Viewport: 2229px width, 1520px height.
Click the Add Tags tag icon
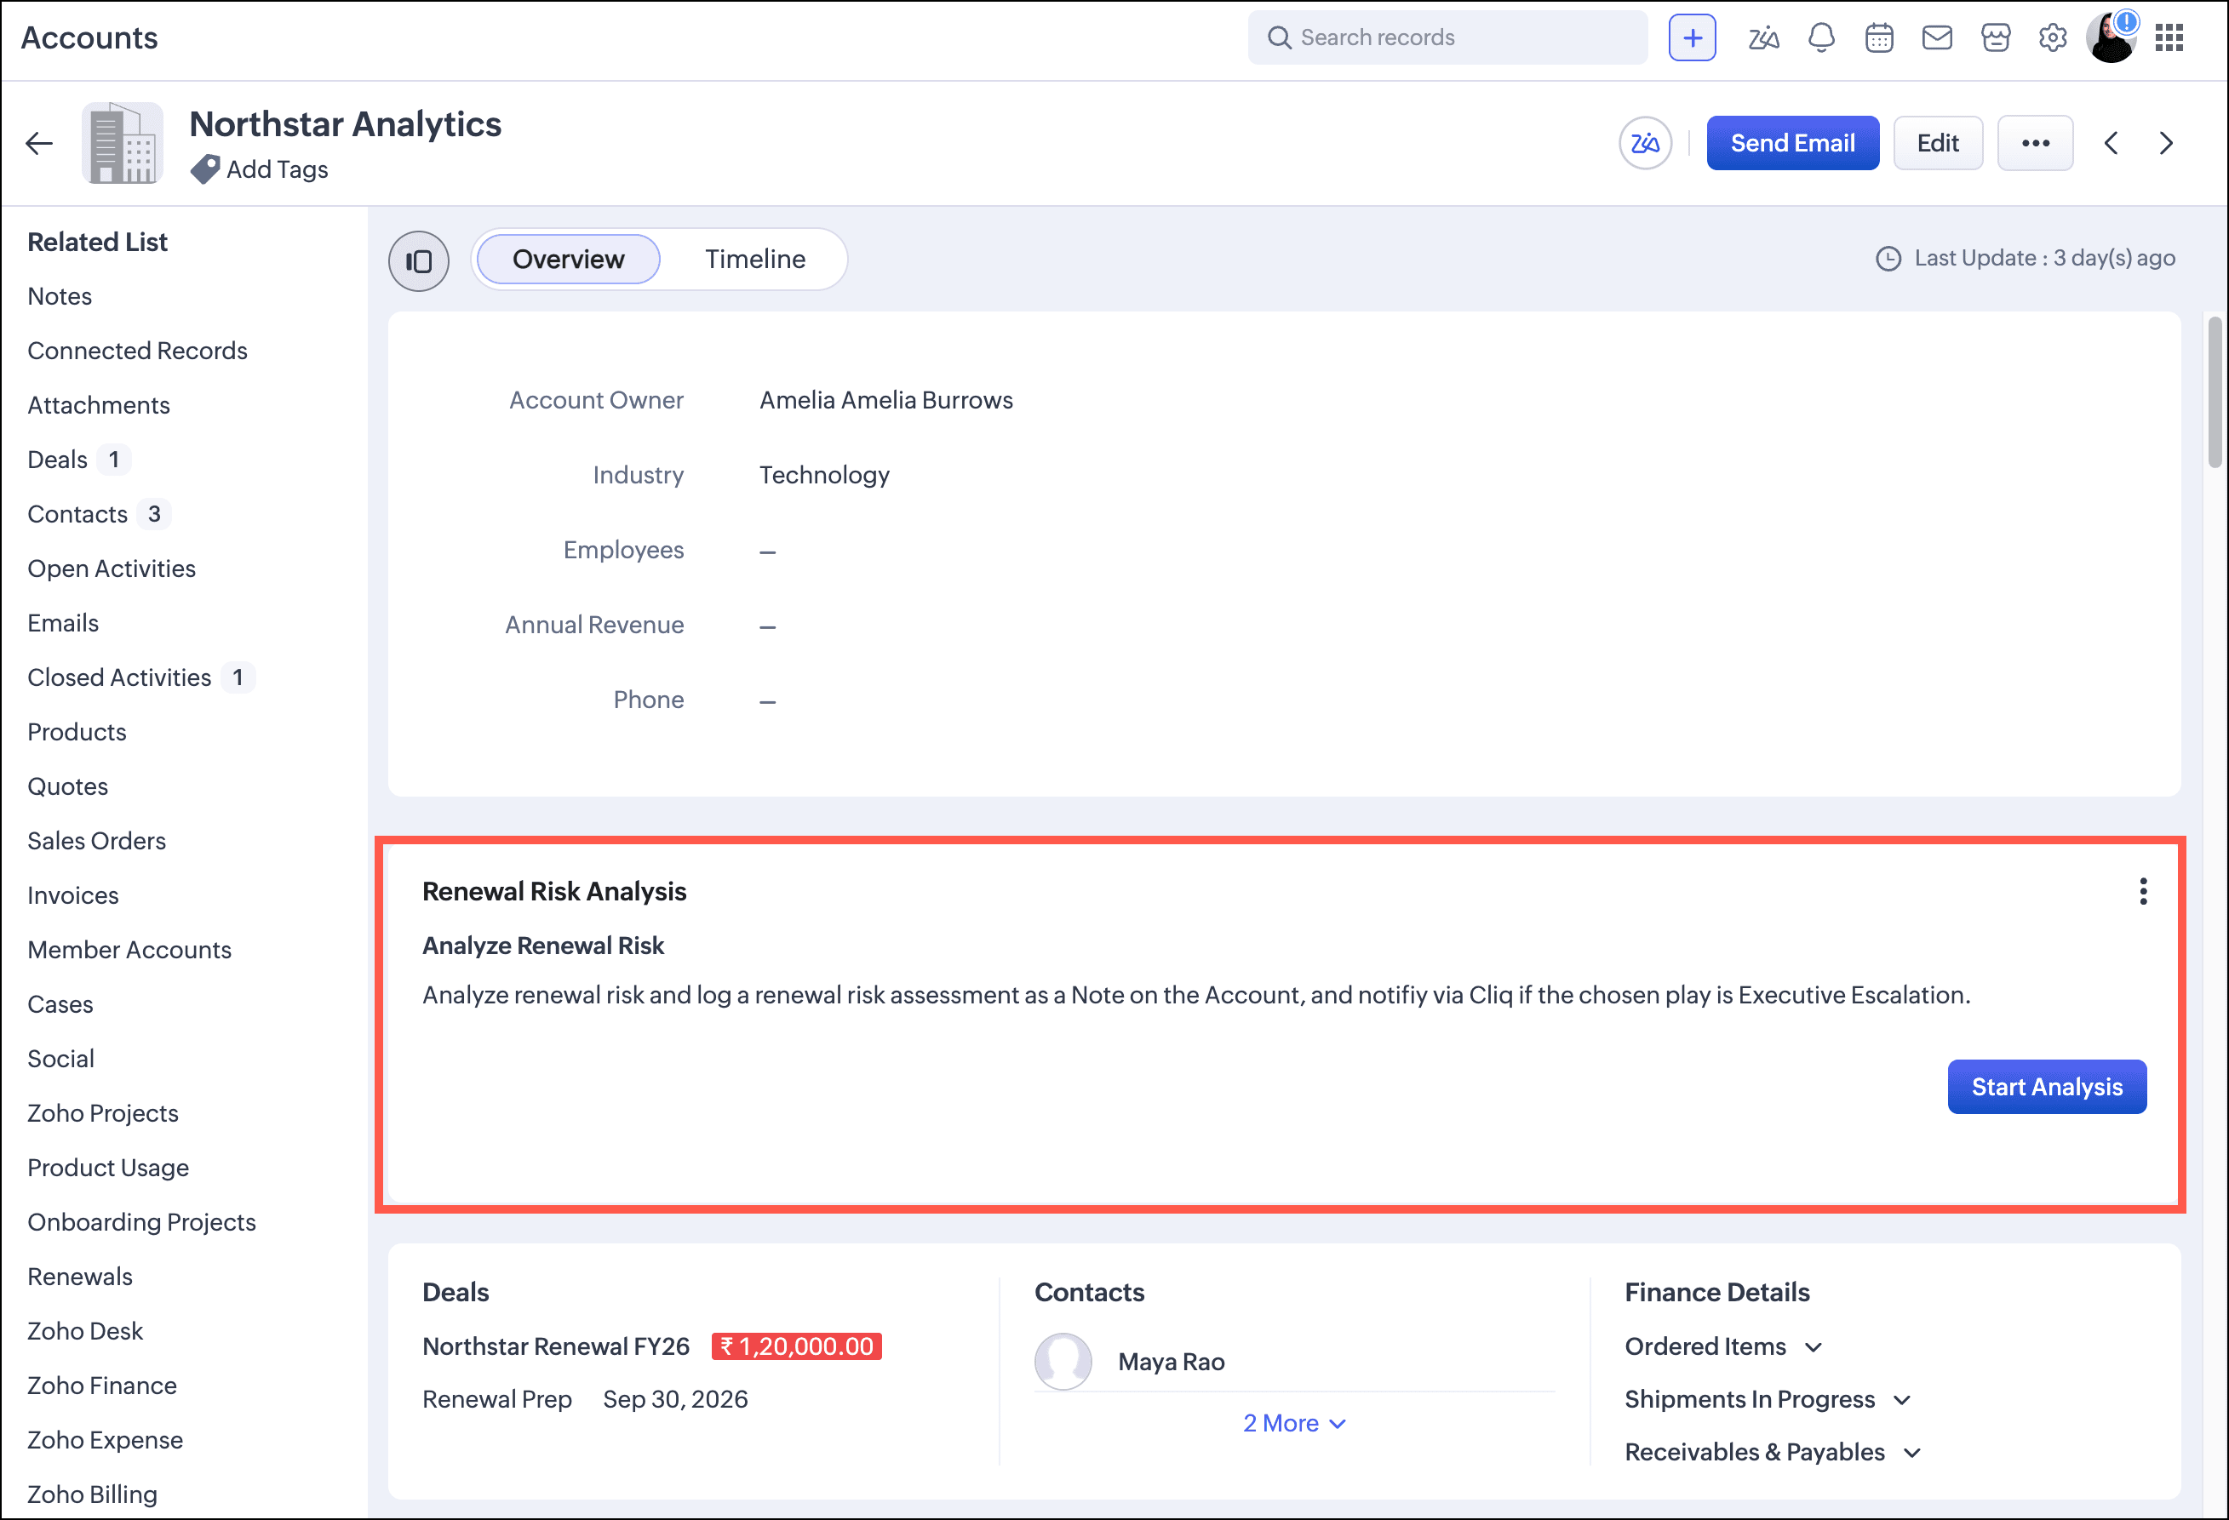(205, 169)
